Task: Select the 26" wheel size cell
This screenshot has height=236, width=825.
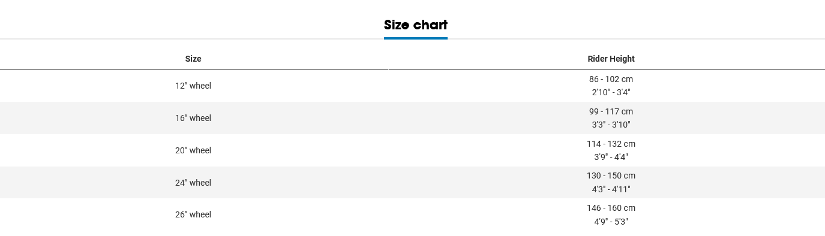Action: click(193, 214)
